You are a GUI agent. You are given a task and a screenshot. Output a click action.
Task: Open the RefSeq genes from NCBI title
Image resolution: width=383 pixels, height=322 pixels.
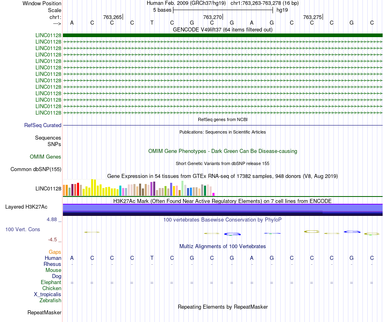(x=223, y=119)
